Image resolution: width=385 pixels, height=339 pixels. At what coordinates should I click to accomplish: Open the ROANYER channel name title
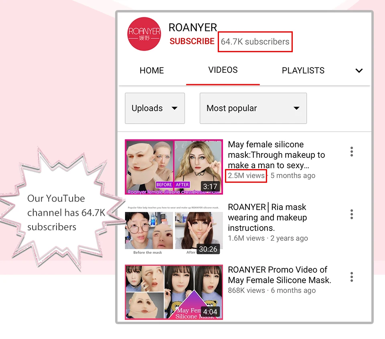tap(193, 28)
